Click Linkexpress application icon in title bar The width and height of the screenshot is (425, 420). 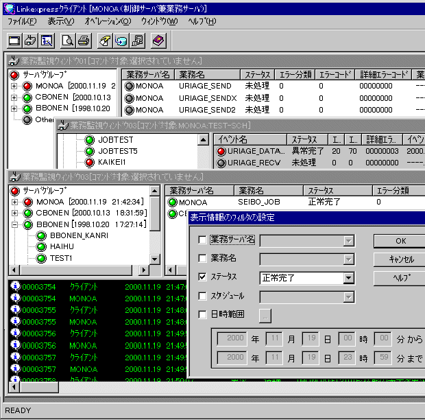9,9
